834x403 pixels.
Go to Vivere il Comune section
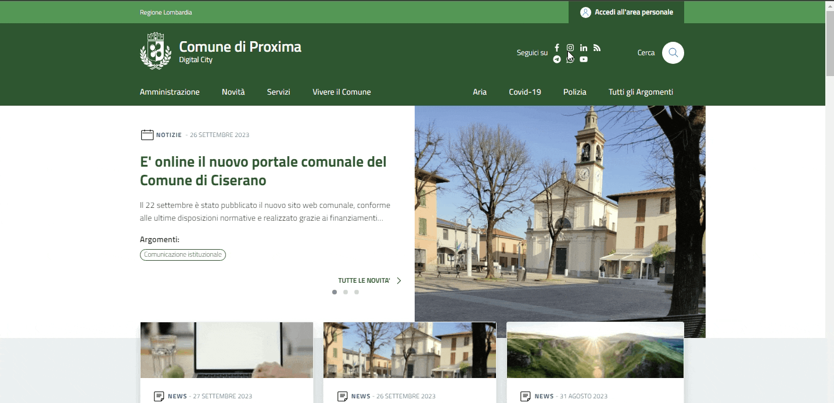pos(341,92)
